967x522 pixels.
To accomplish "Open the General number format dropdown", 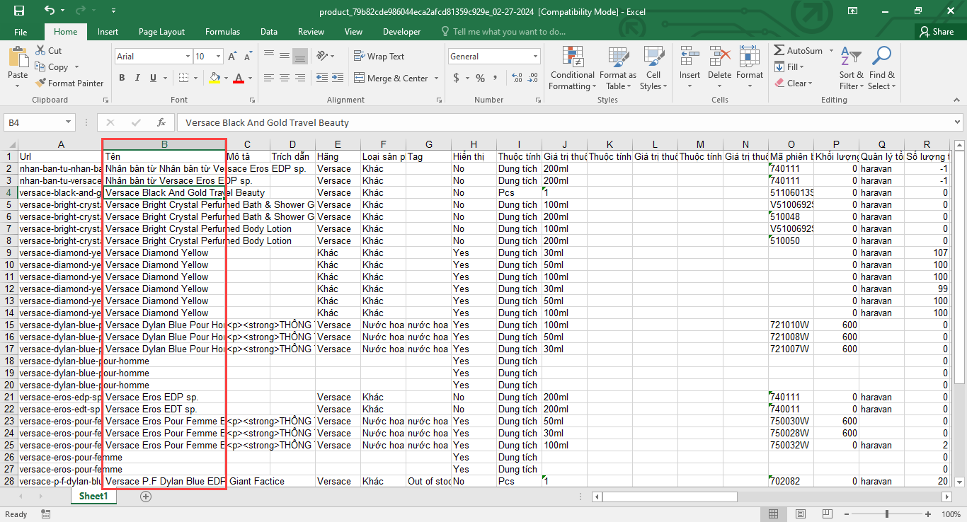I will 535,57.
